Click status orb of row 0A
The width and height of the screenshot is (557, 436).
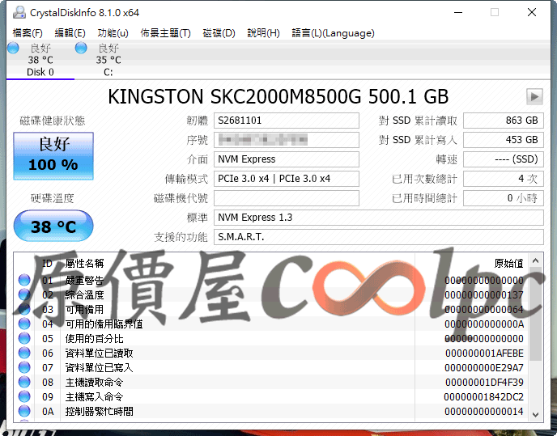point(24,411)
